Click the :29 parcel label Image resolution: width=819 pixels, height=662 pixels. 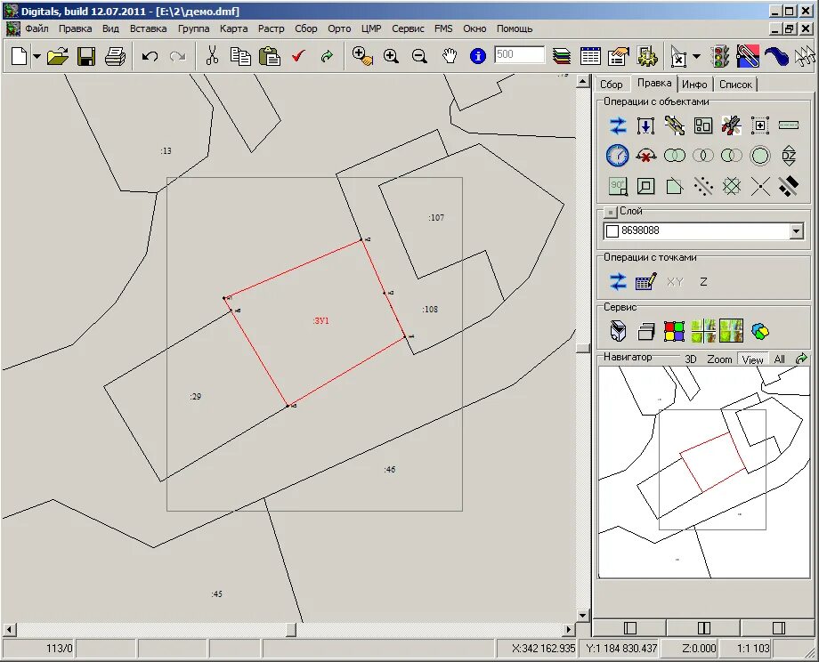[x=195, y=397]
